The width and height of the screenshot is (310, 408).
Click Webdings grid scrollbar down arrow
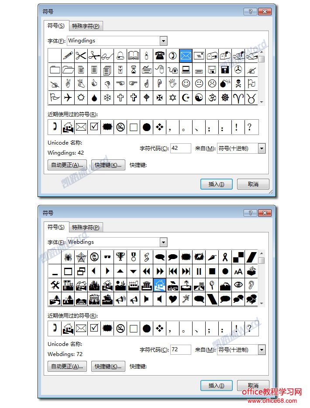[x=262, y=304]
